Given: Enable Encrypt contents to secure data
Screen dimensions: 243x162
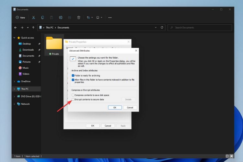Looking at the screenshot, I should tap(73, 99).
